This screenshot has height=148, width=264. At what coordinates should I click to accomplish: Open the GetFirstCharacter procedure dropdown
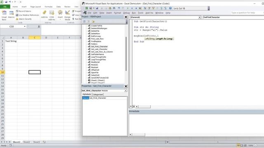(233, 17)
